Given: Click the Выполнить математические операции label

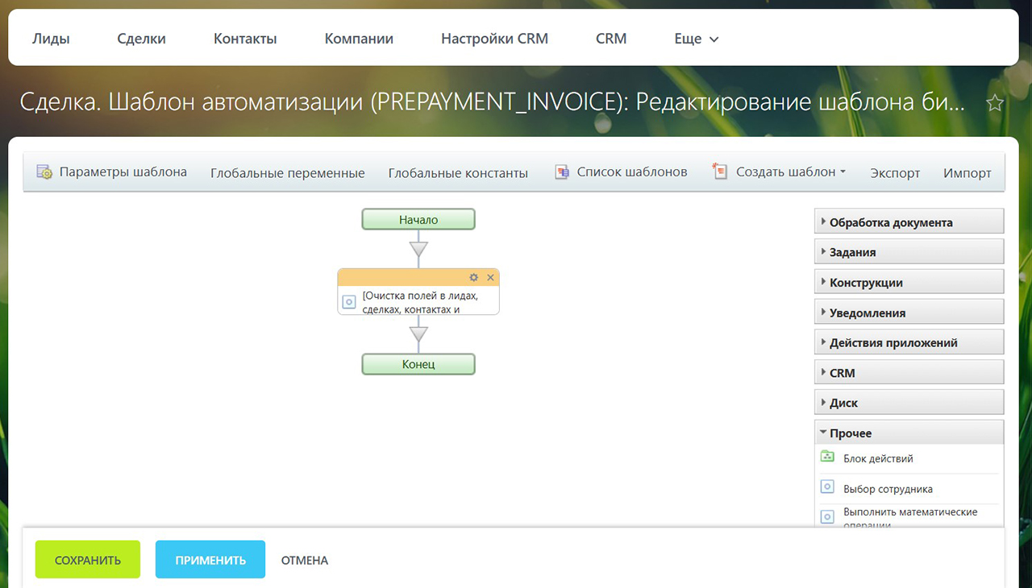Looking at the screenshot, I should pos(910,518).
